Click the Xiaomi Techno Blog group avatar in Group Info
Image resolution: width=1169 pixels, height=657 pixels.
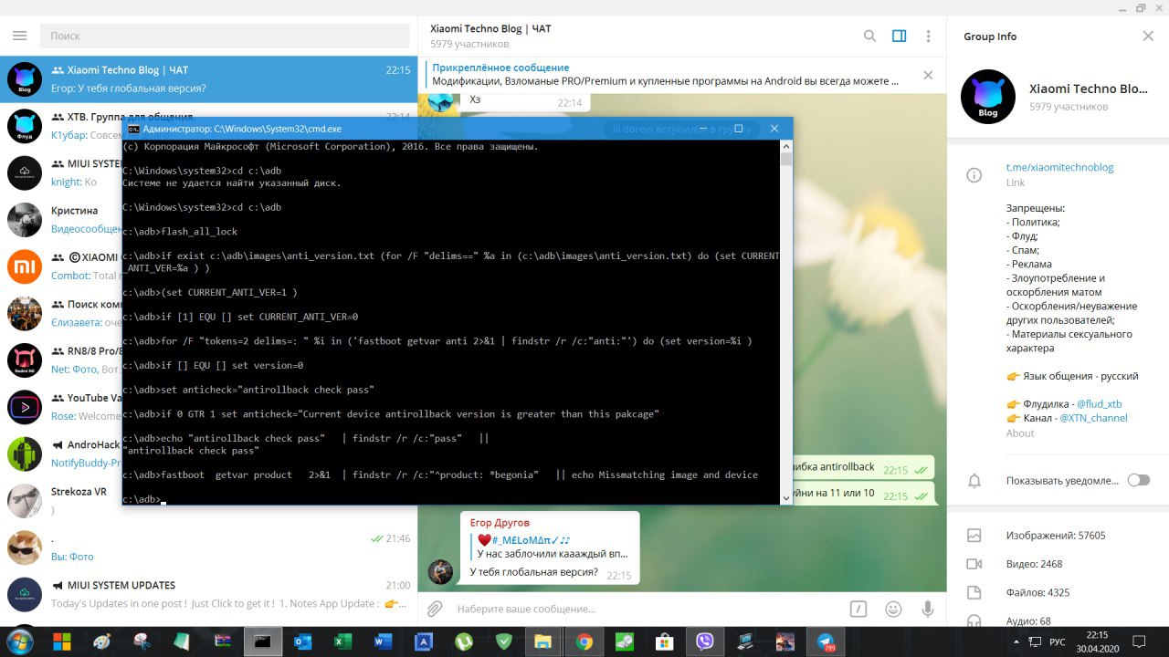[x=988, y=97]
